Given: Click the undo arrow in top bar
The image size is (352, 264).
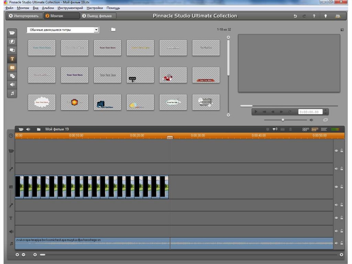Looking at the screenshot, I should 295,16.
